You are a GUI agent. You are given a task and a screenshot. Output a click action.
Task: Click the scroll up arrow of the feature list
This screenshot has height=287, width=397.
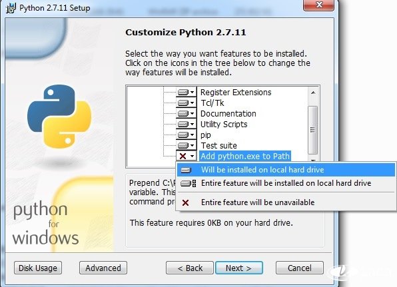(x=313, y=93)
